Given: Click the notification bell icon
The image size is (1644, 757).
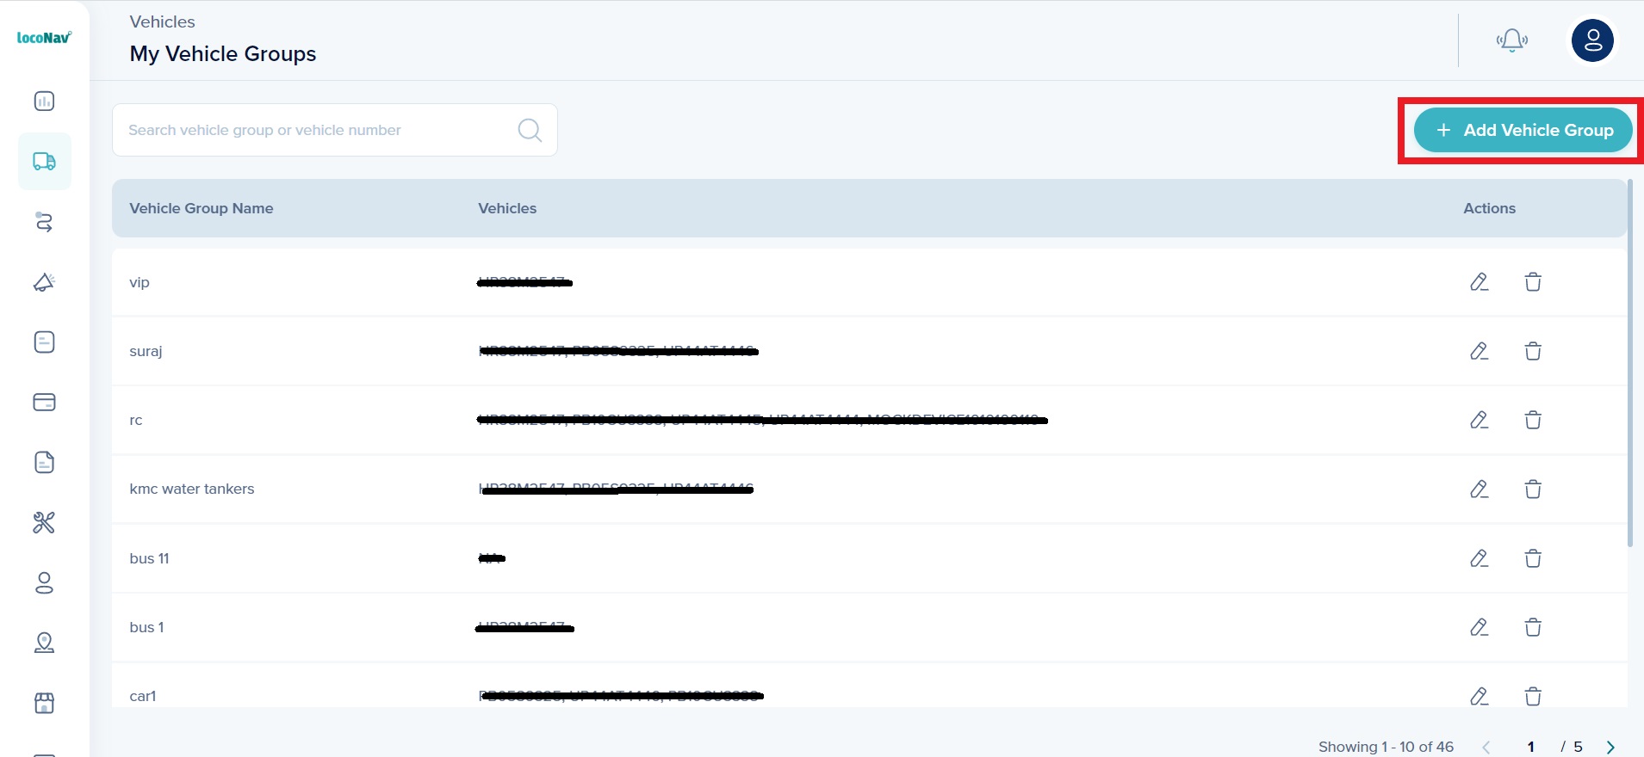Looking at the screenshot, I should 1511,40.
